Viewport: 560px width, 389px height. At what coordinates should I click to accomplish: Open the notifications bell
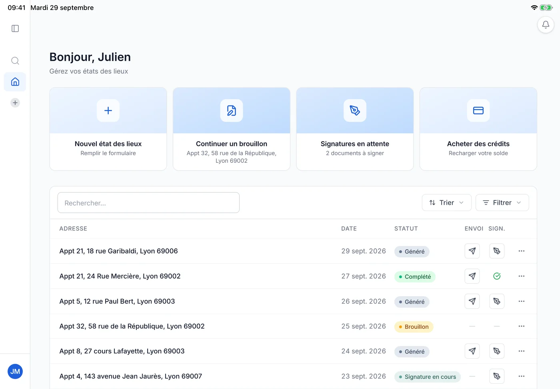(x=546, y=25)
